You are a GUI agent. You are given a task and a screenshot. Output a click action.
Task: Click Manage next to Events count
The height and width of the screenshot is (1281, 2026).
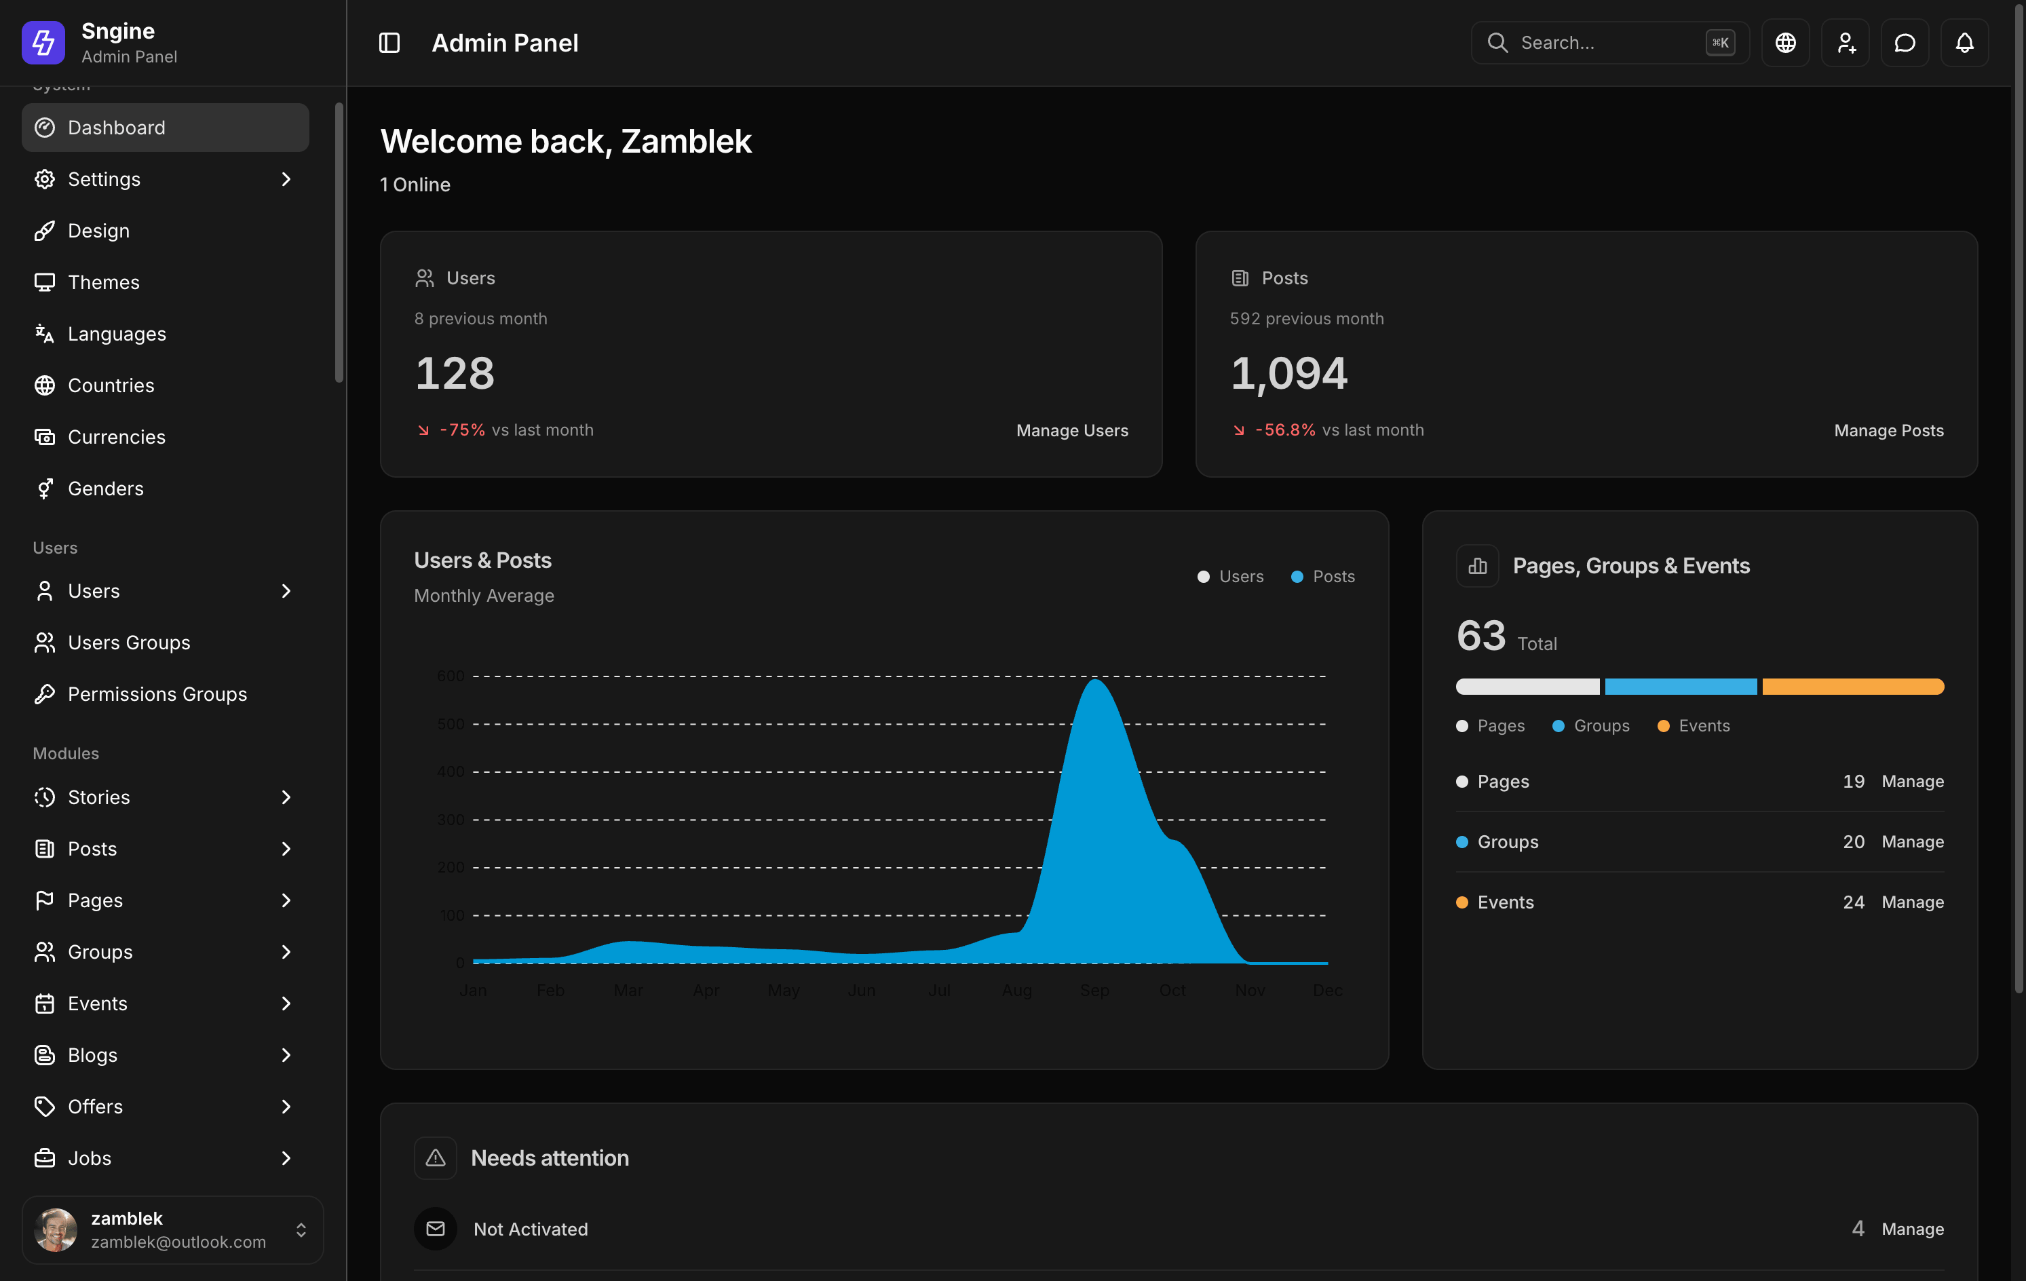[1913, 902]
